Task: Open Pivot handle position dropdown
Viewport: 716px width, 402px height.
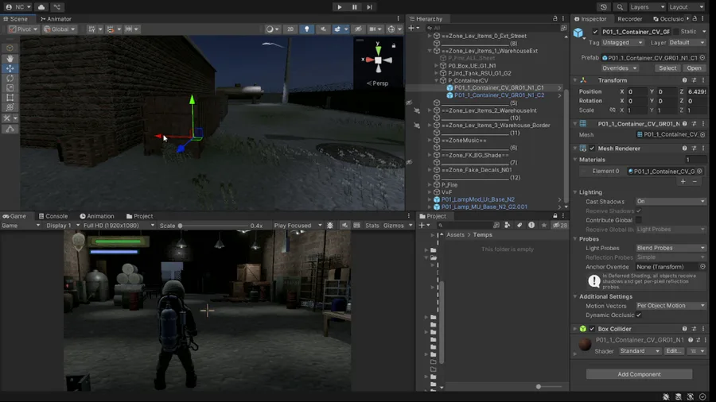Action: pyautogui.click(x=24, y=29)
